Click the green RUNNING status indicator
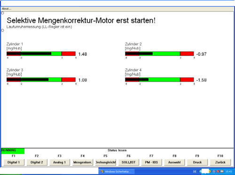 13,151
